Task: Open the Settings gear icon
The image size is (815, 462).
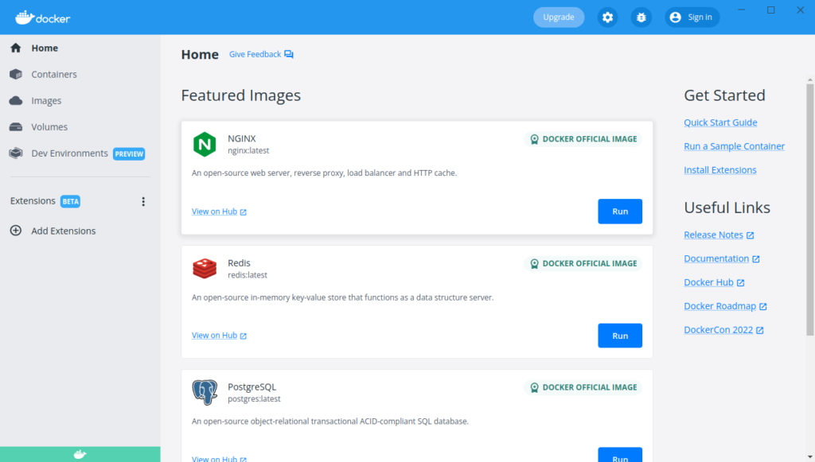Action: point(607,17)
